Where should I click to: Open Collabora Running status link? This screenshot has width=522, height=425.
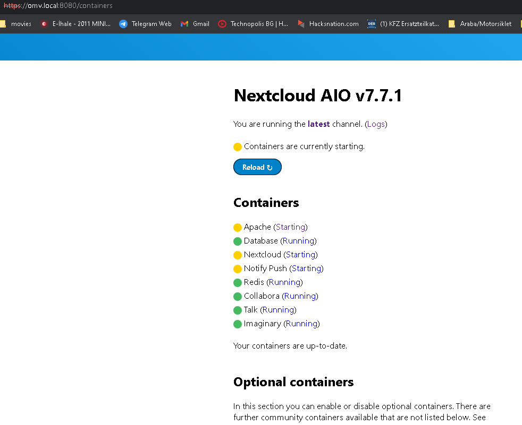pyautogui.click(x=300, y=296)
